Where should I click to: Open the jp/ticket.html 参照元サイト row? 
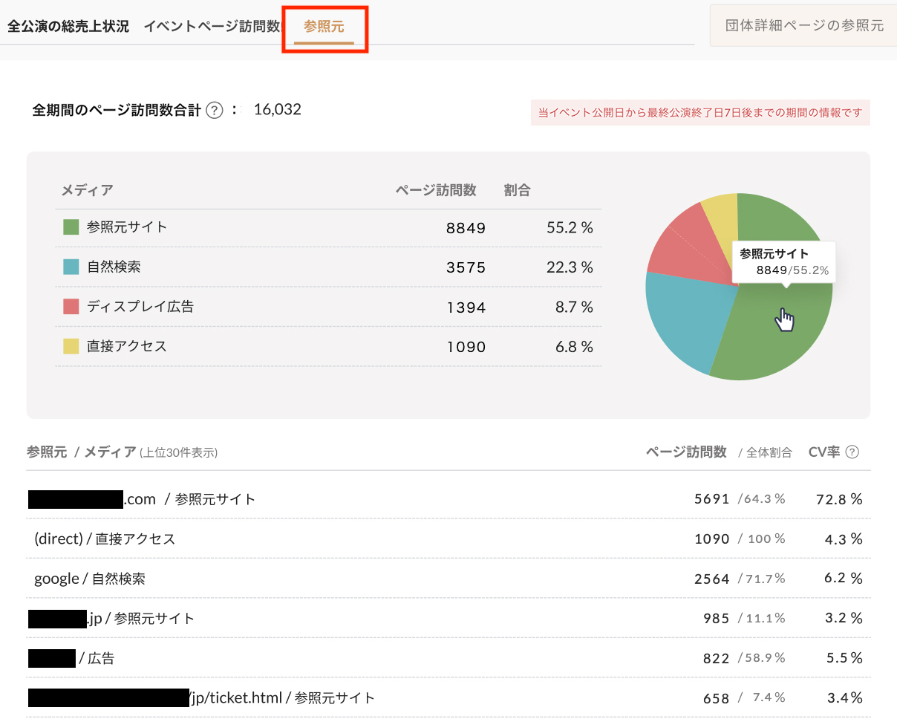[x=282, y=698]
